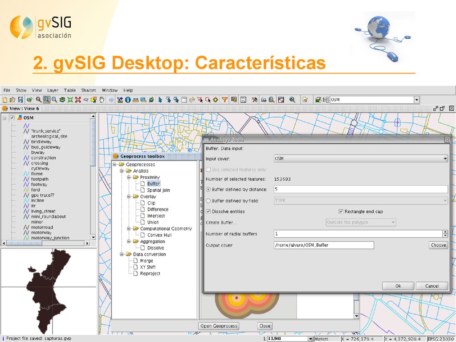Collapse the Overlay folder node
Viewport: 456px width, 342px height.
(x=129, y=196)
